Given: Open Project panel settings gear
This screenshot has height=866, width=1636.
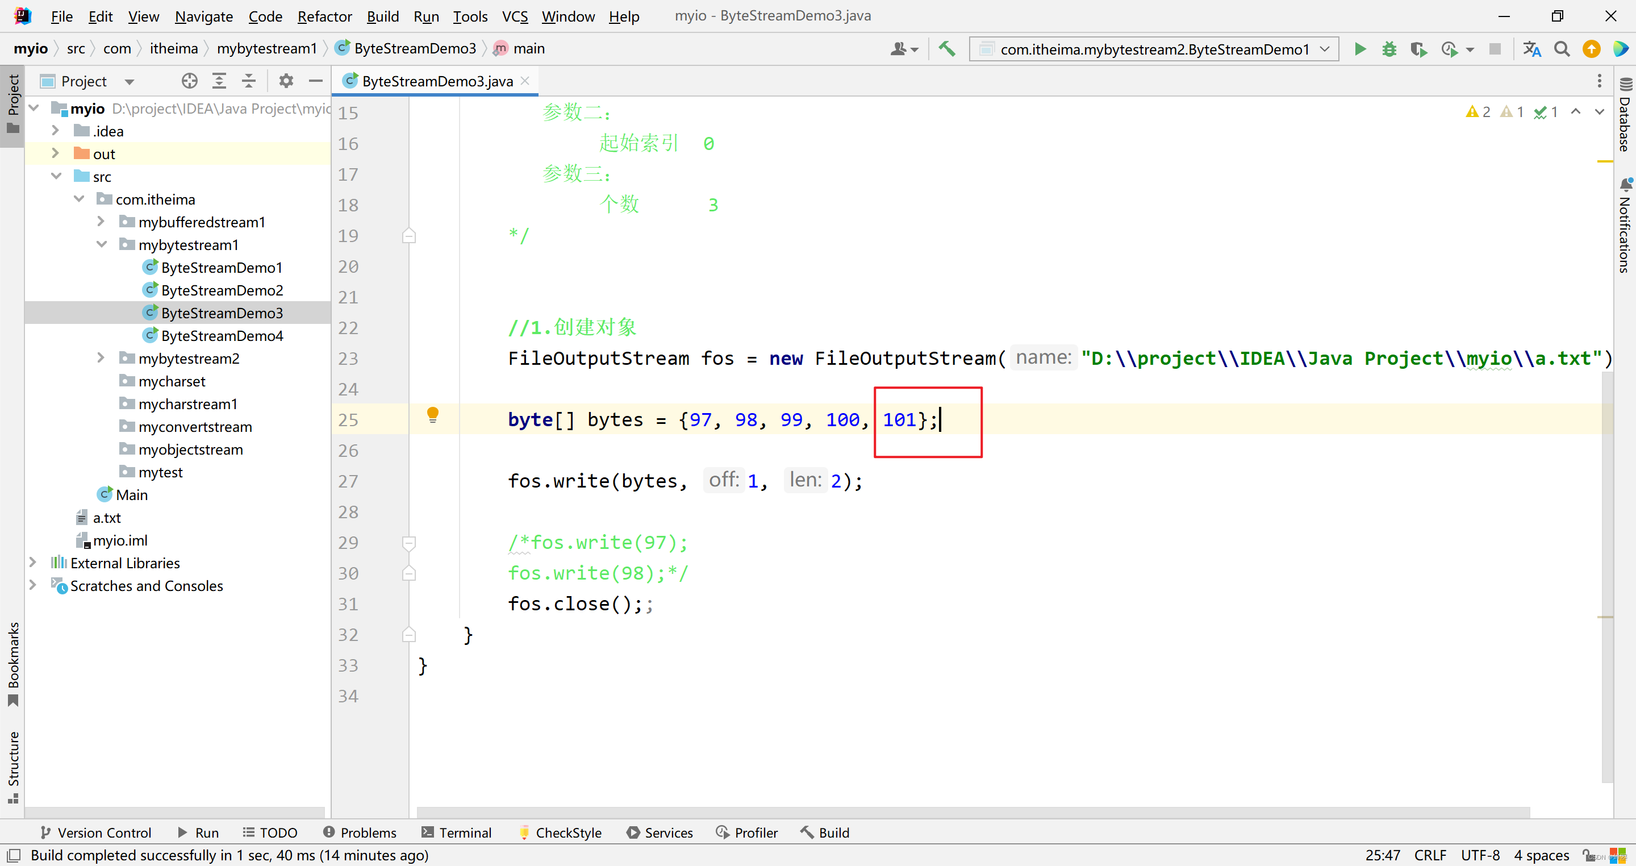Looking at the screenshot, I should point(286,81).
